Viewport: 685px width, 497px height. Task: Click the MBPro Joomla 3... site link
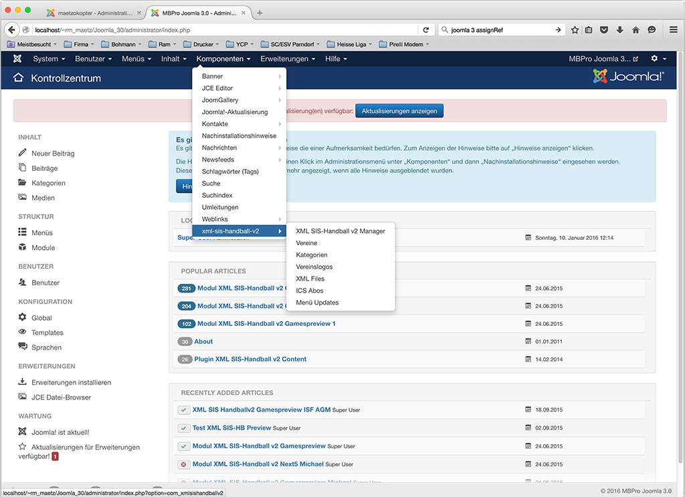(x=603, y=59)
